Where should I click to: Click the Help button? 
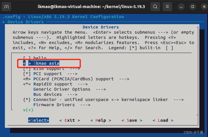pos(101,120)
